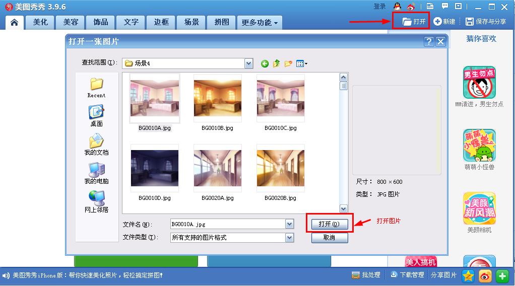Open the 美颜相机 app icon

479,208
